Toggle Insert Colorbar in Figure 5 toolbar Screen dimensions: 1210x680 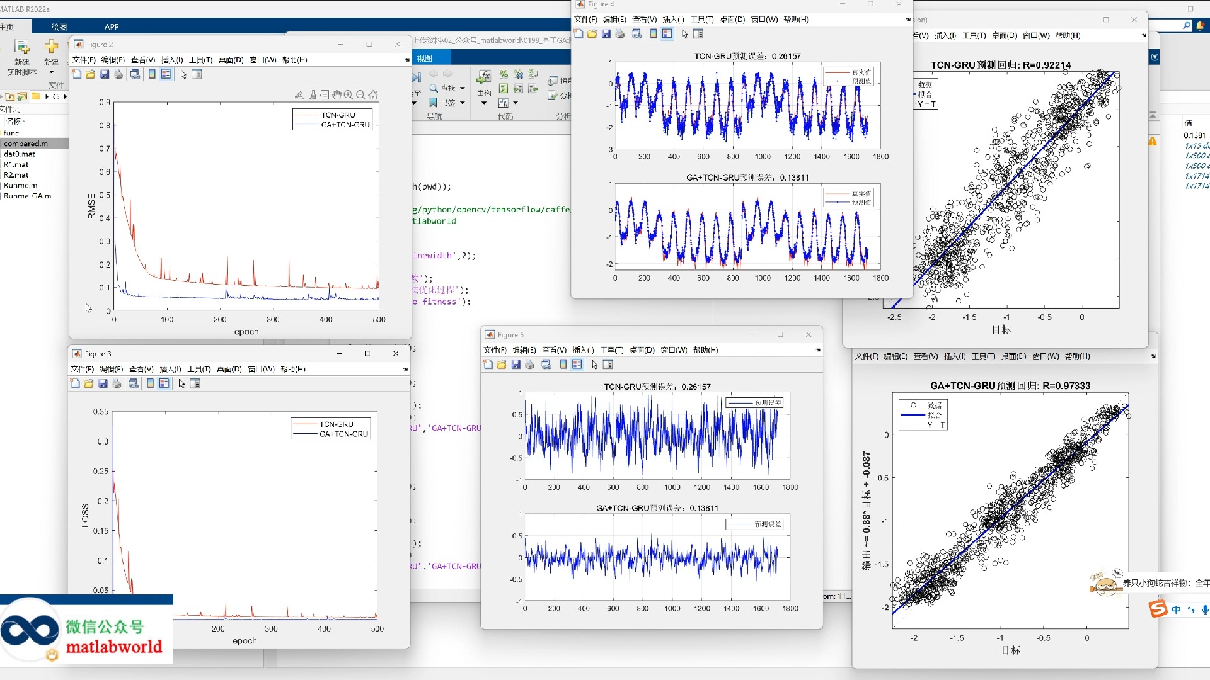tap(563, 365)
